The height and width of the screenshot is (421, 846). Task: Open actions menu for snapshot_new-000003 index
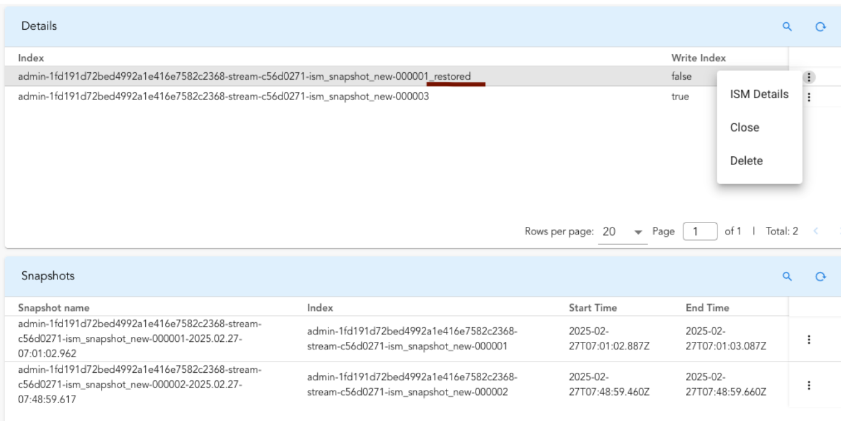(809, 97)
